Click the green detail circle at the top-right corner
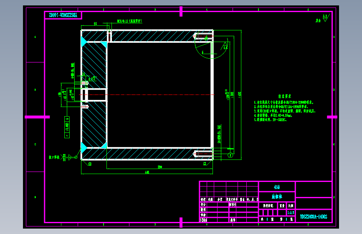Viewport: 362px width, 234px height. tap(211, 43)
